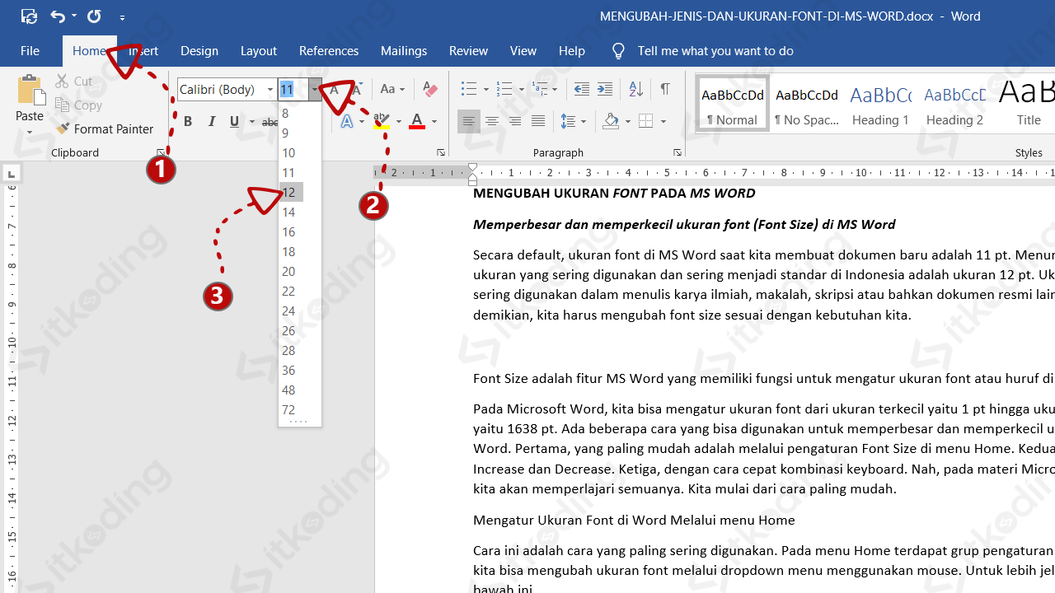
Task: Switch to the Review tab
Action: 468,51
